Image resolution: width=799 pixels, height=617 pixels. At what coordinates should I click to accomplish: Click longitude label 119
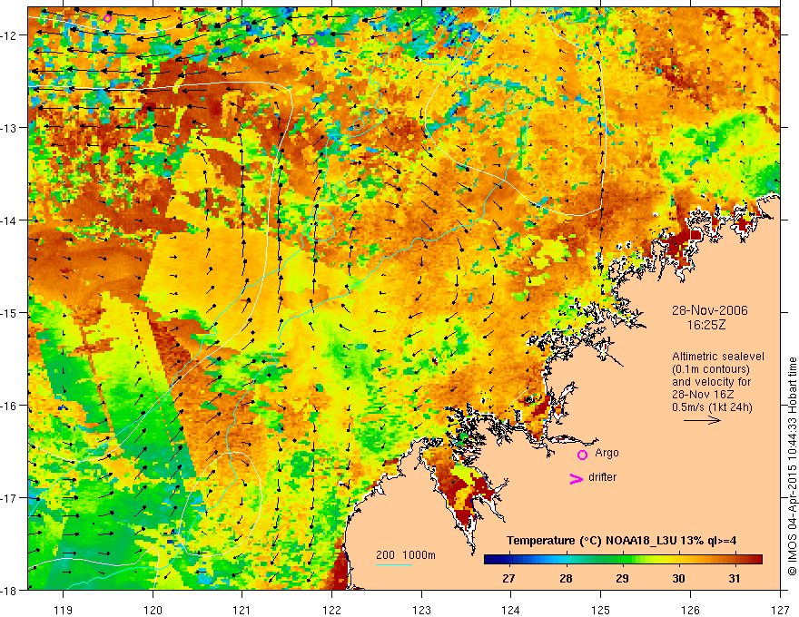[x=64, y=610]
